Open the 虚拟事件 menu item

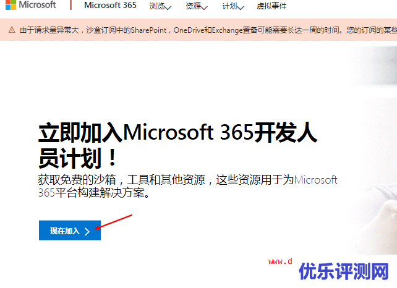[x=271, y=6]
